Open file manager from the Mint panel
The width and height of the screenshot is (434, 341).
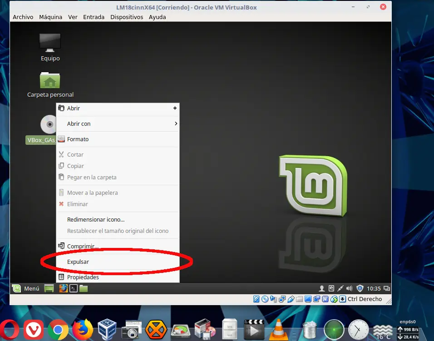coord(84,289)
